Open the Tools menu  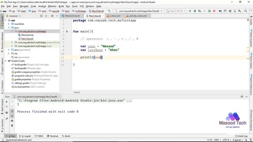(x=75, y=6)
